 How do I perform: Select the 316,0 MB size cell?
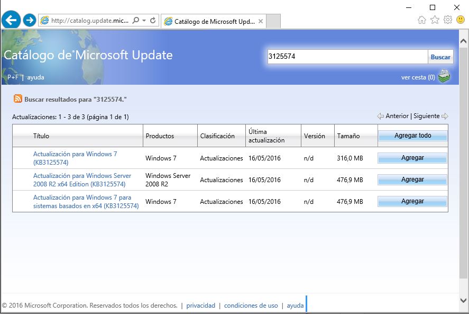click(x=350, y=158)
